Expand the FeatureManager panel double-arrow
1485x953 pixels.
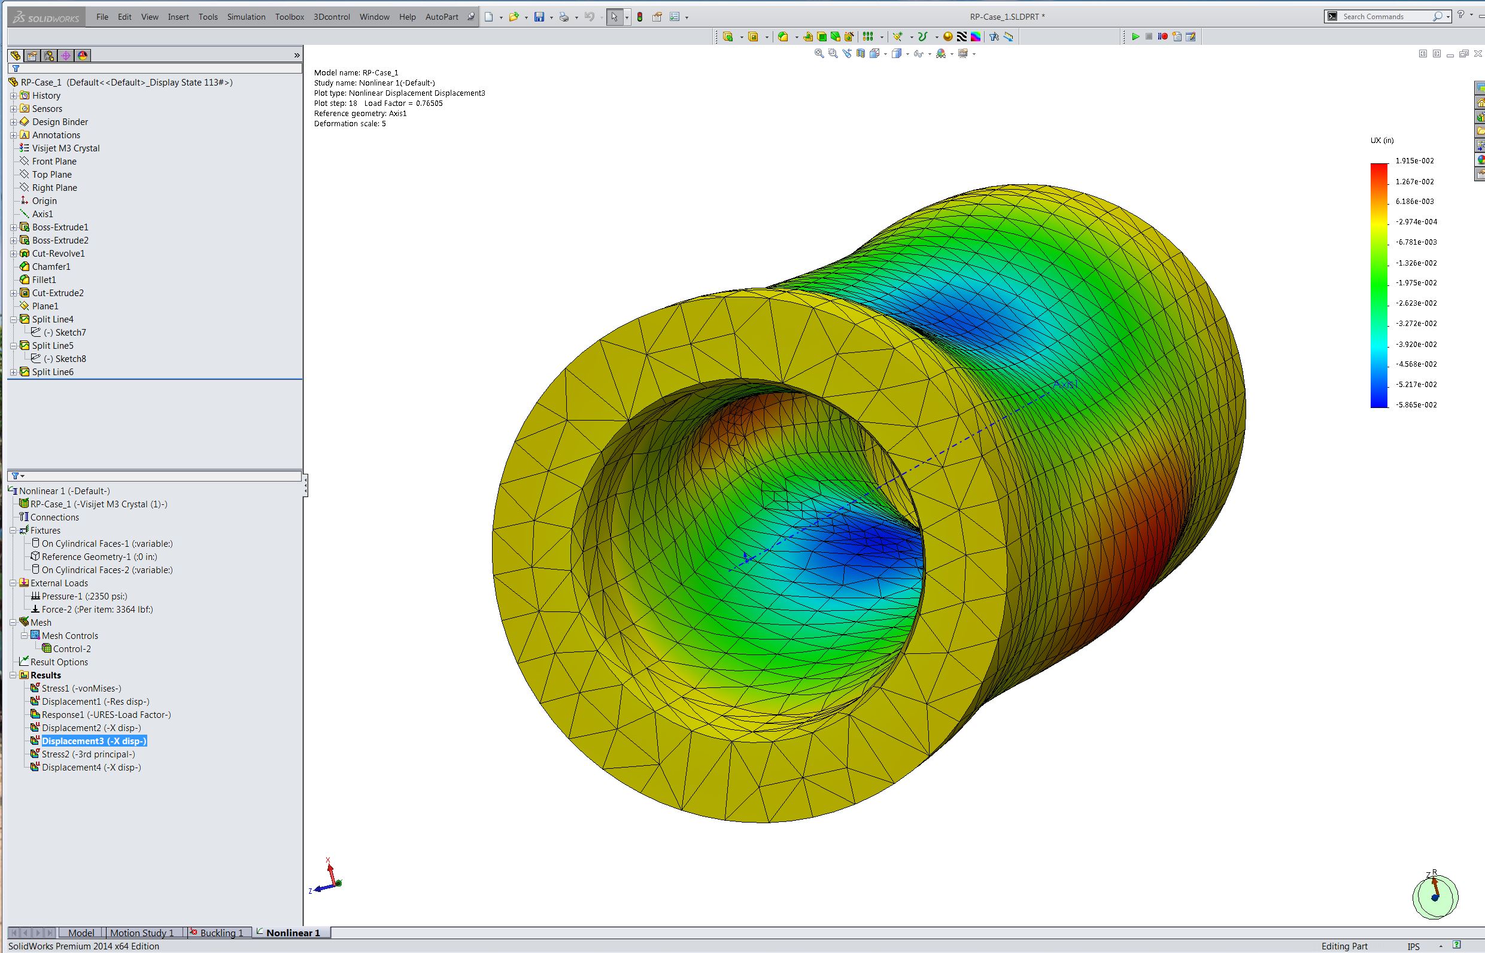(x=296, y=56)
